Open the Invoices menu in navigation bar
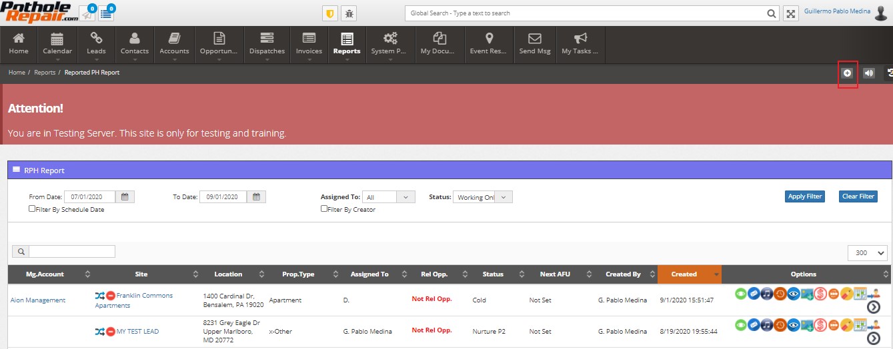 (x=309, y=45)
